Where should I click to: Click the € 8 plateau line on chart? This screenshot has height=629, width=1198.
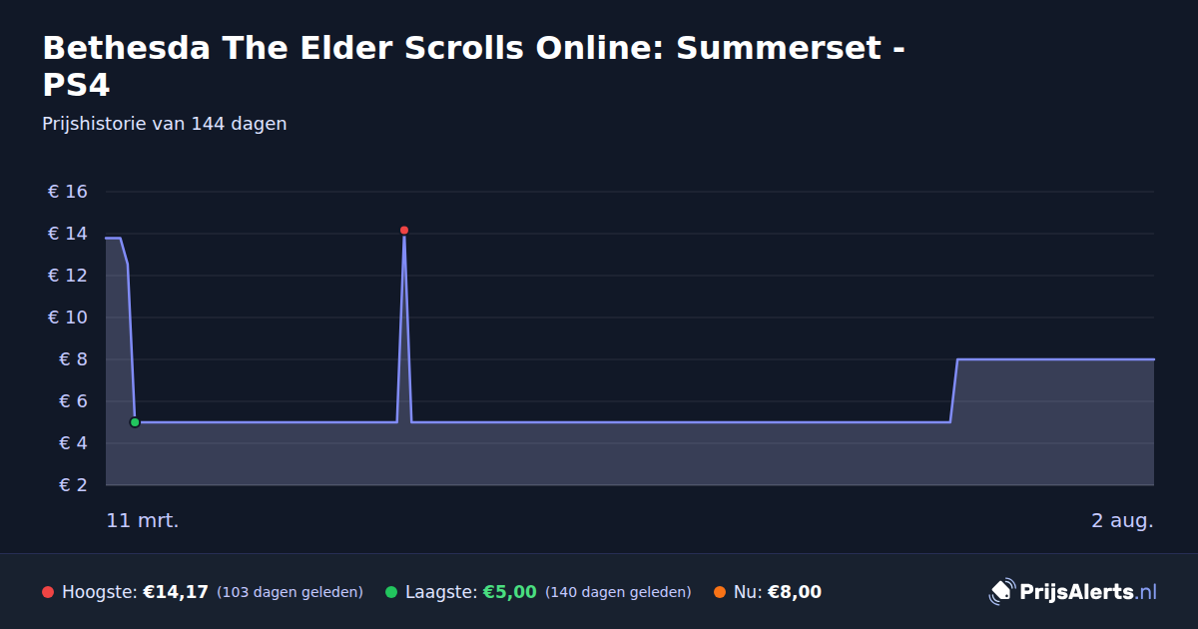tap(1055, 359)
